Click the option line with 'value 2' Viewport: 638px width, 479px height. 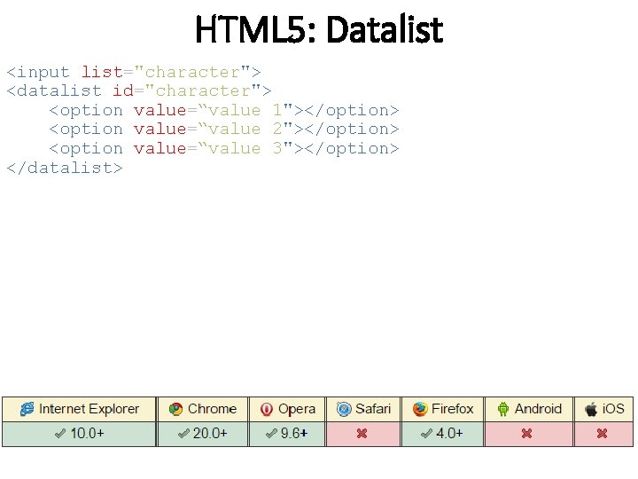click(224, 130)
